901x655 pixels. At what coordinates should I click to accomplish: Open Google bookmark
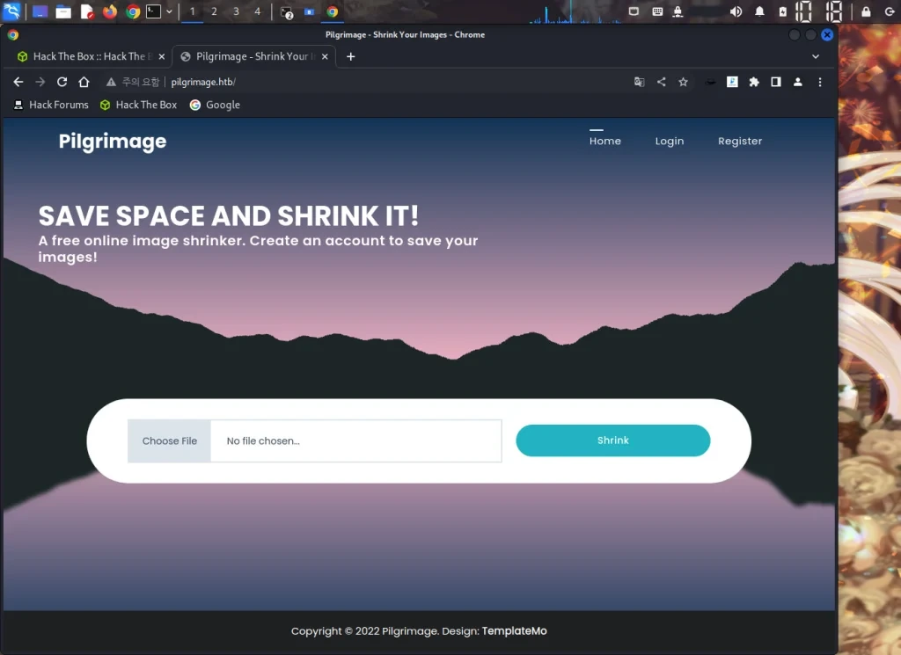pos(215,105)
